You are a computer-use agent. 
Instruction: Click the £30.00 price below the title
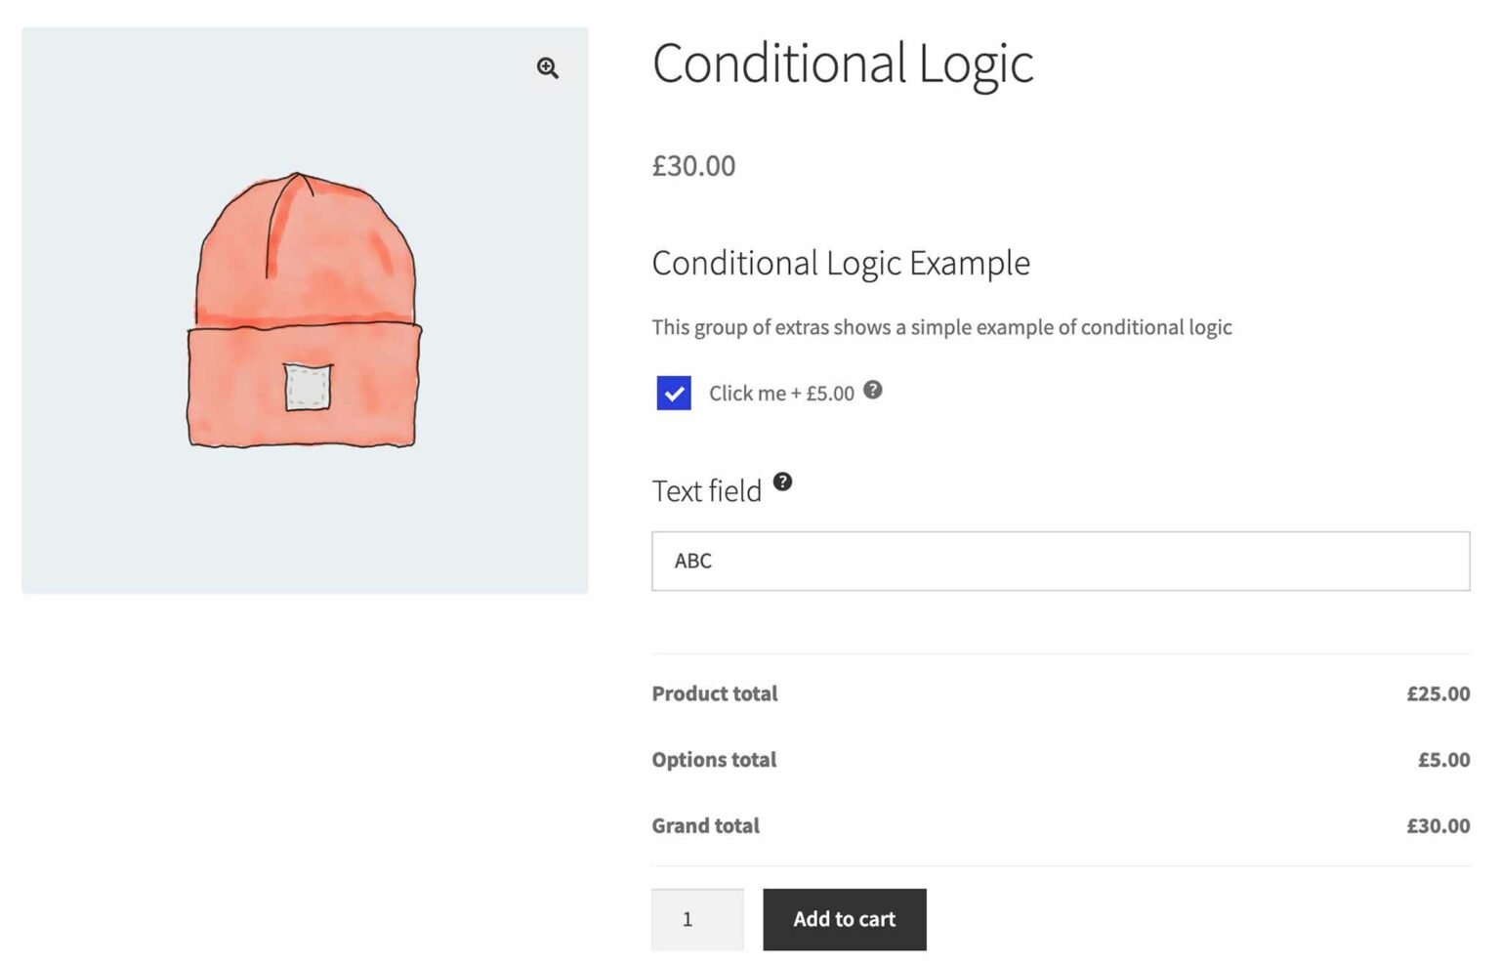[x=693, y=166]
